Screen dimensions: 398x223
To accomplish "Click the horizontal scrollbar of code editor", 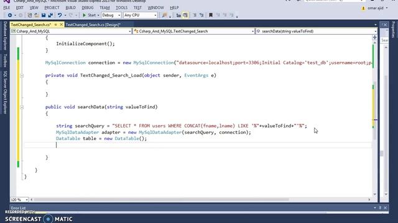I will [x=161, y=199].
